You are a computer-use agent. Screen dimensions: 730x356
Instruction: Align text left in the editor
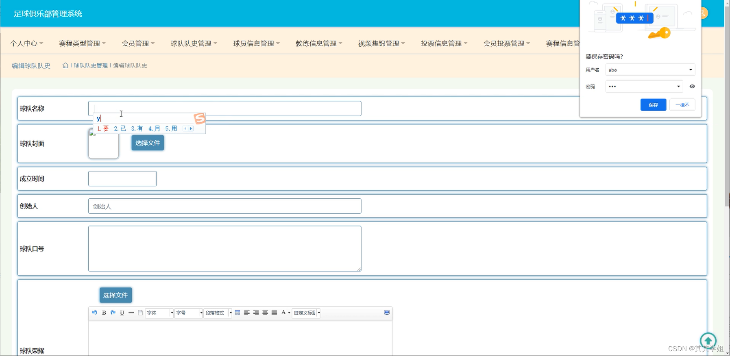click(247, 313)
